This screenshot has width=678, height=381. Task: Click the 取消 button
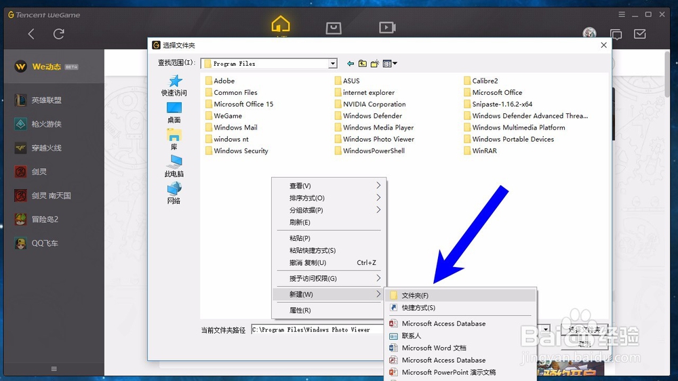point(584,344)
